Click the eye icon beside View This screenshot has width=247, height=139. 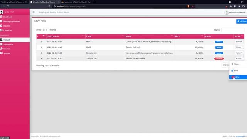[232, 64]
